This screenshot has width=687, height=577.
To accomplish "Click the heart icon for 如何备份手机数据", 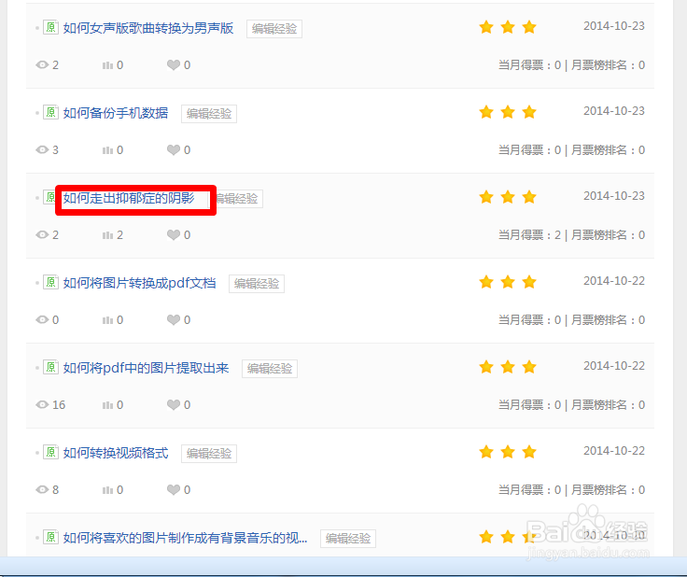I will (174, 150).
